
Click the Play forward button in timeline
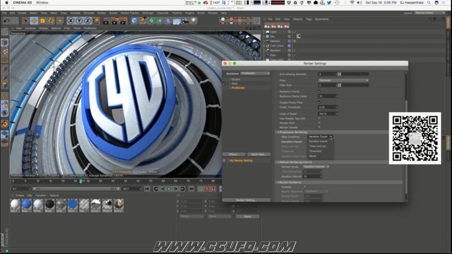(x=169, y=189)
